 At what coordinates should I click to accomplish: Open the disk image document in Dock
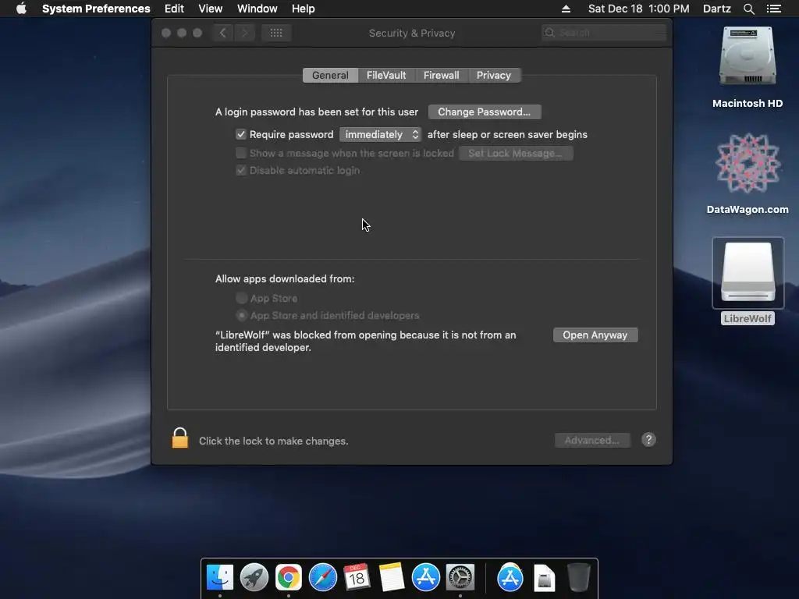544,578
